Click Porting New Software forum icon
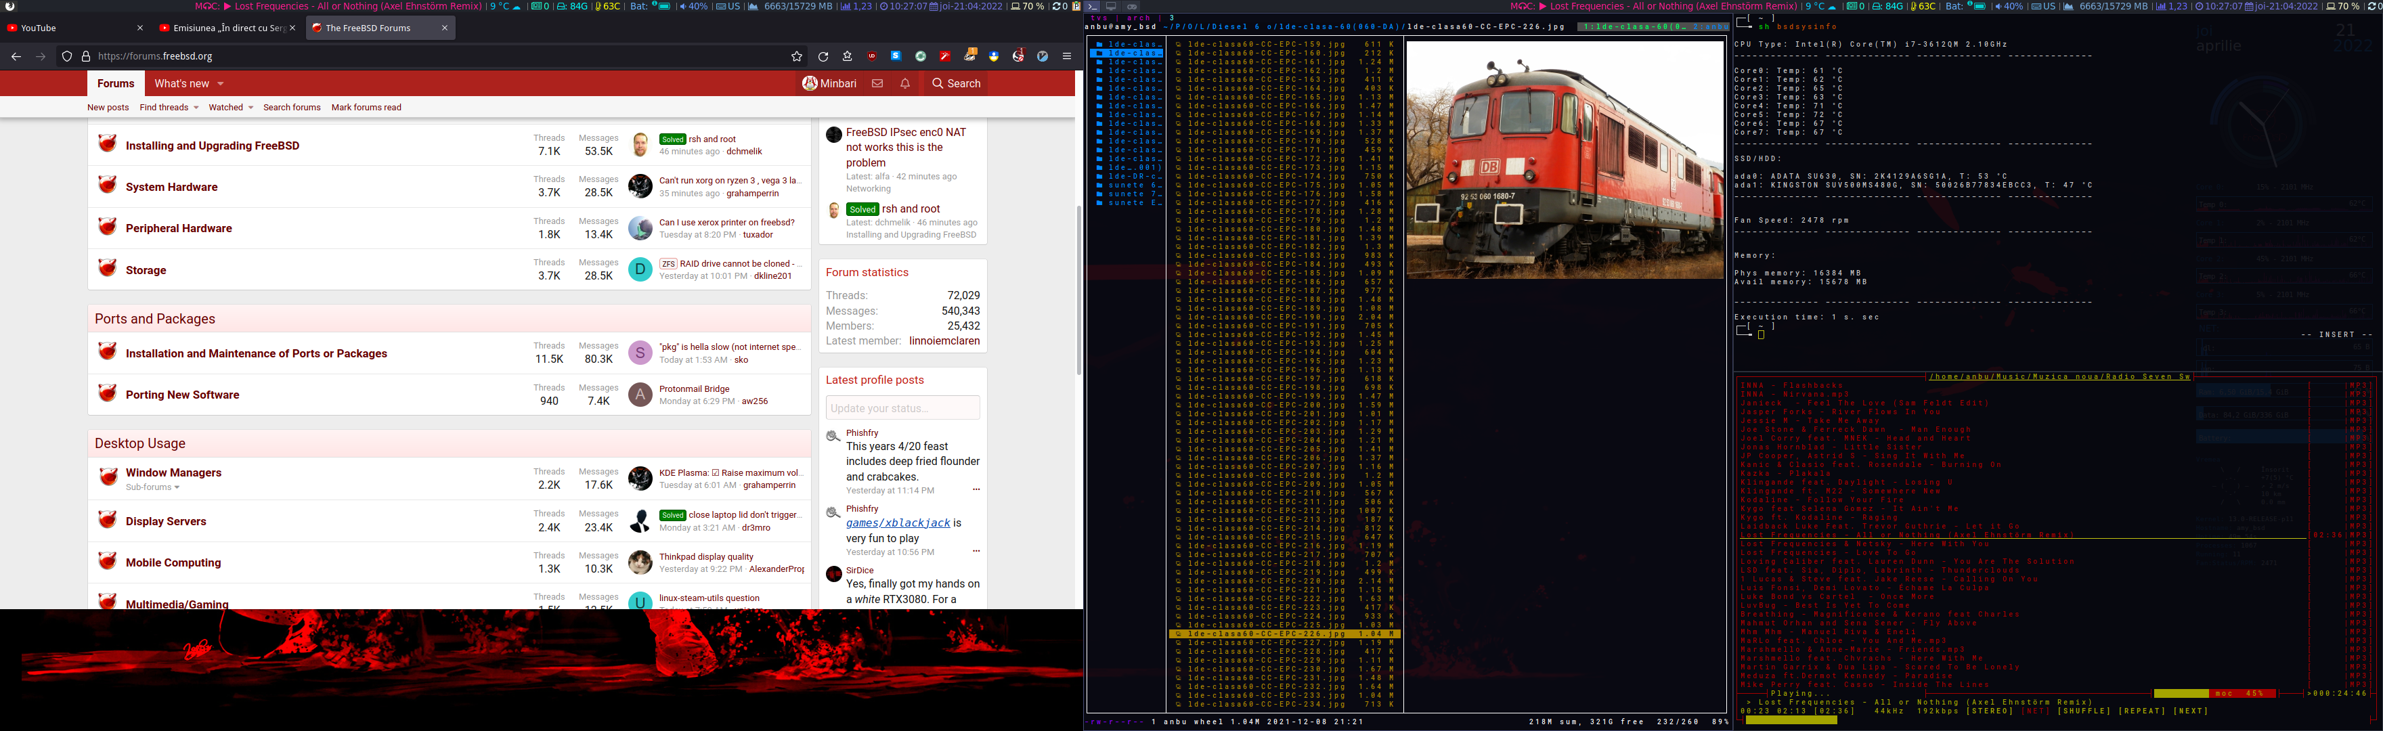Image resolution: width=2383 pixels, height=731 pixels. [x=108, y=393]
